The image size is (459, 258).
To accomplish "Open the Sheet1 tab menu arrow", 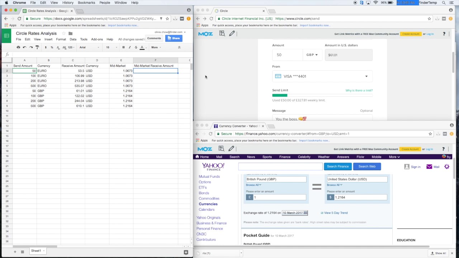I will [x=44, y=251].
